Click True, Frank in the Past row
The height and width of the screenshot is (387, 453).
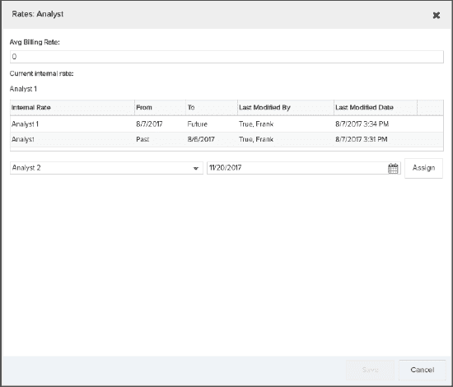[256, 139]
